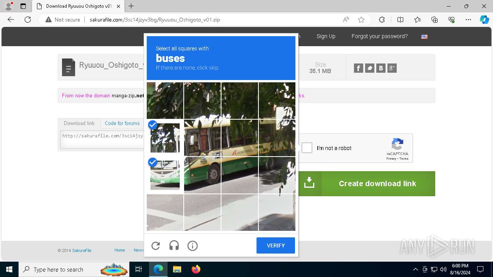
Task: Switch to Download link tab
Action: point(79,123)
